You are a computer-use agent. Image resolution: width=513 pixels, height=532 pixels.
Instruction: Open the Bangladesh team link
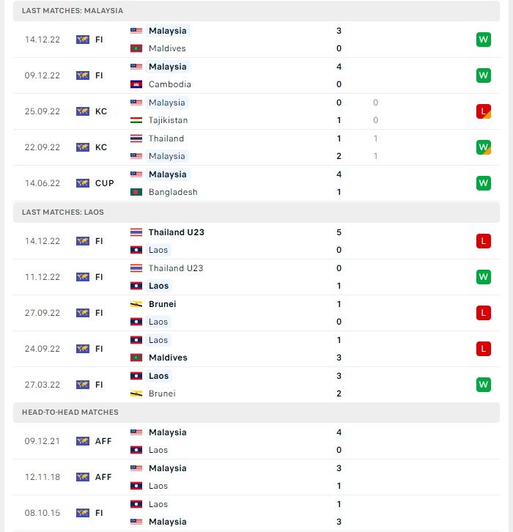coord(173,192)
